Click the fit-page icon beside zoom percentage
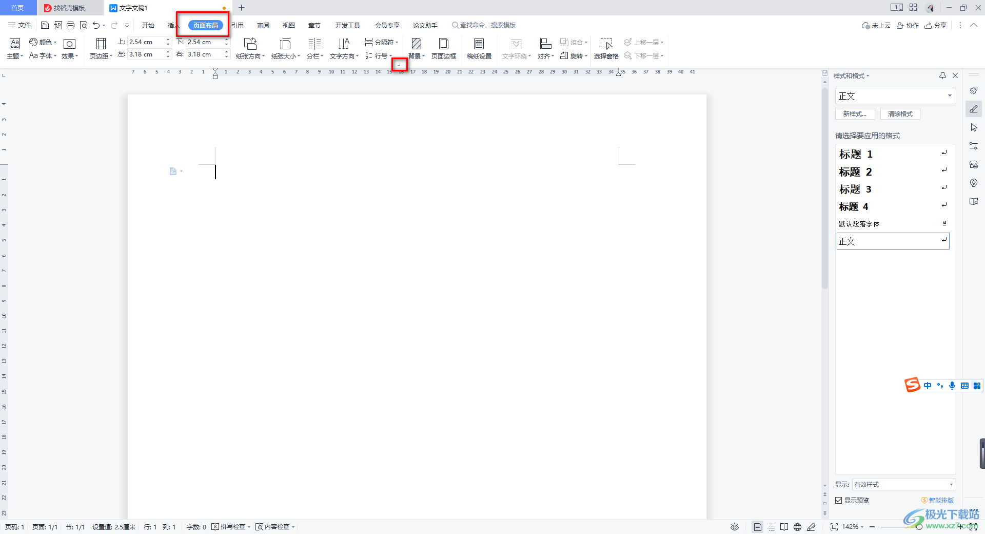Image resolution: width=985 pixels, height=534 pixels. (834, 527)
